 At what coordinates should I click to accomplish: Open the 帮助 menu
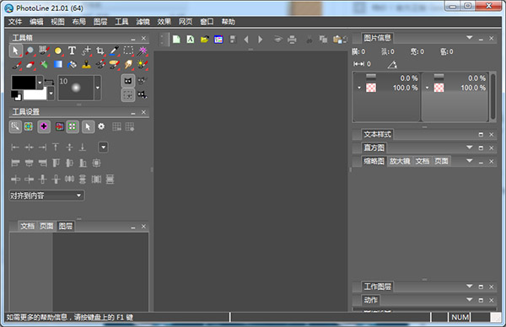[x=229, y=22]
